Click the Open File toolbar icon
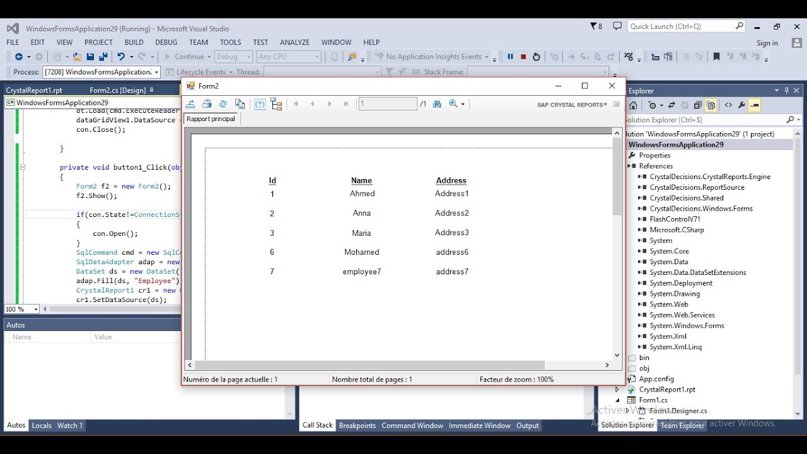Screen dimensions: 807x454 pyautogui.click(x=76, y=57)
